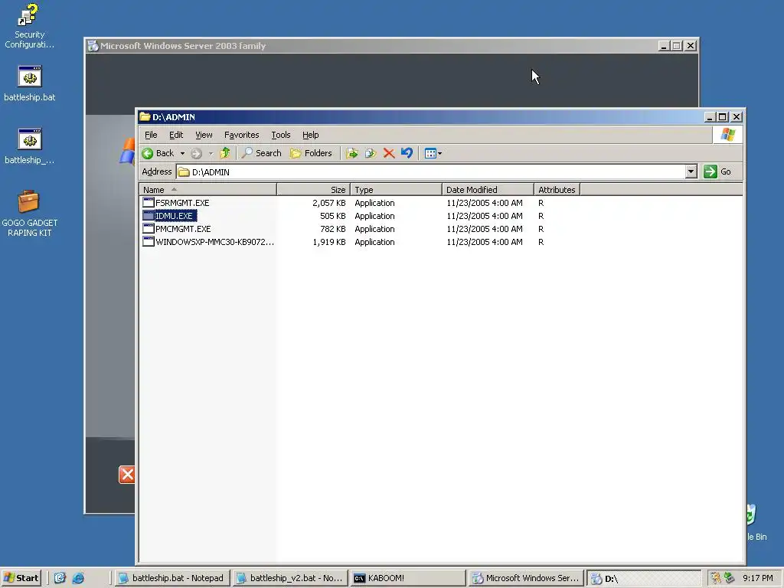Click Show Desktop quick launch icon

[x=60, y=578]
